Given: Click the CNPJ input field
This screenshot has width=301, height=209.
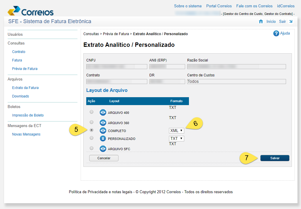Looking at the screenshot, I should coord(117,66).
